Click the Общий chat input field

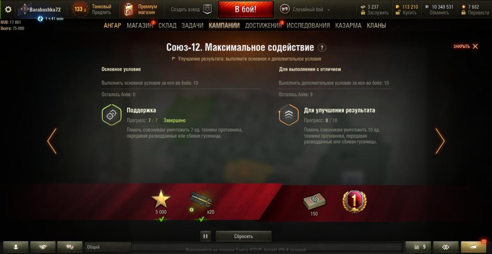[x=108, y=247]
